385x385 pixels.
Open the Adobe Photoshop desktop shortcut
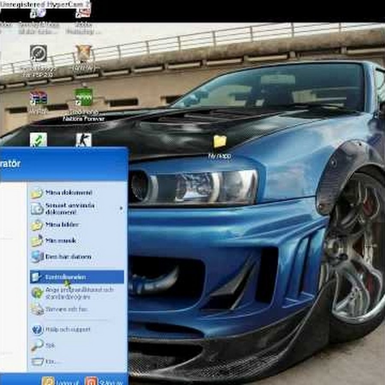pos(83,13)
